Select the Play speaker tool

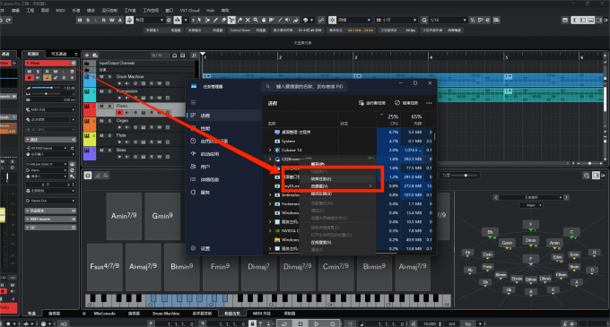coord(287,21)
